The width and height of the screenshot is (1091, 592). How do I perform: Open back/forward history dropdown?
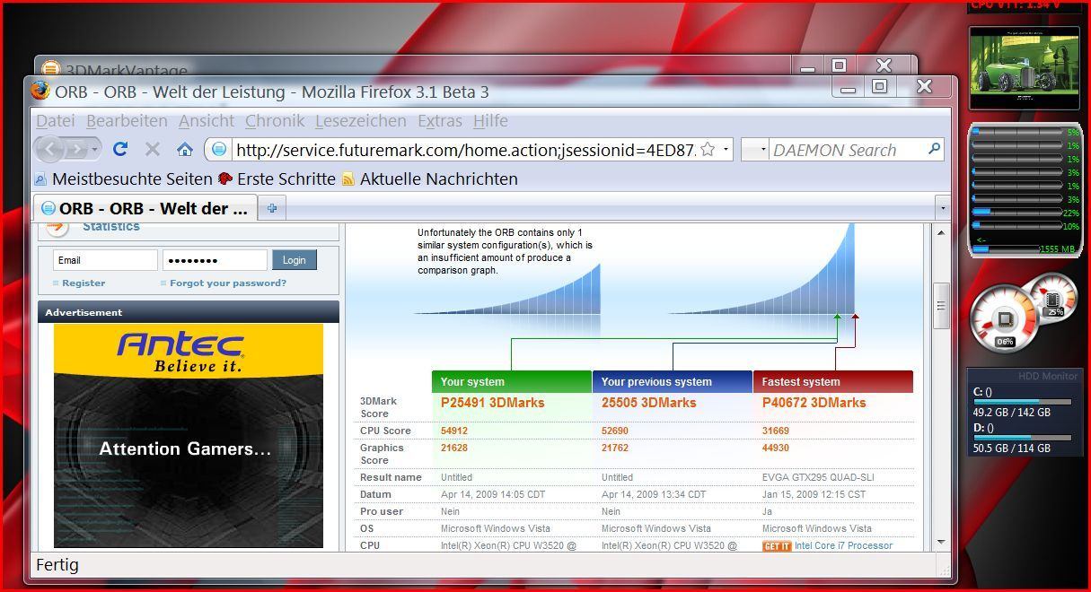(x=96, y=149)
